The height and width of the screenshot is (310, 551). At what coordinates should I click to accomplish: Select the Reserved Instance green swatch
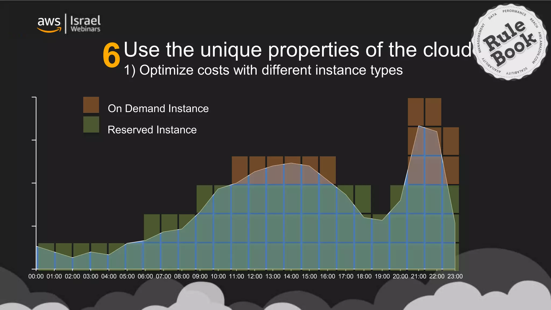pos(91,125)
